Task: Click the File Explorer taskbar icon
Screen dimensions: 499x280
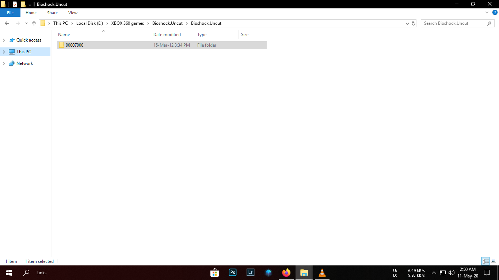Action: pyautogui.click(x=304, y=273)
